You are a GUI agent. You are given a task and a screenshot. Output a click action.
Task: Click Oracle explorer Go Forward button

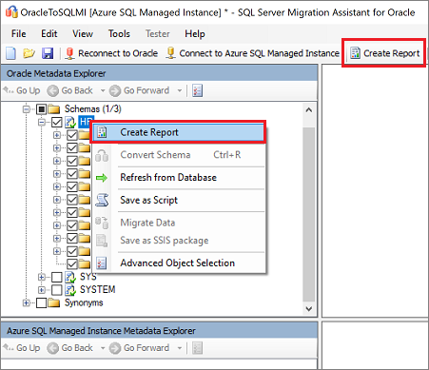click(x=139, y=90)
